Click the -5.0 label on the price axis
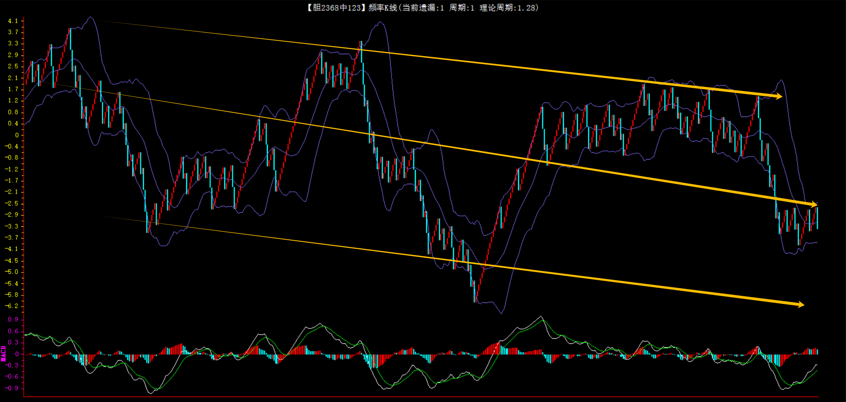Viewport: 846px width, 402px height. click(12, 272)
